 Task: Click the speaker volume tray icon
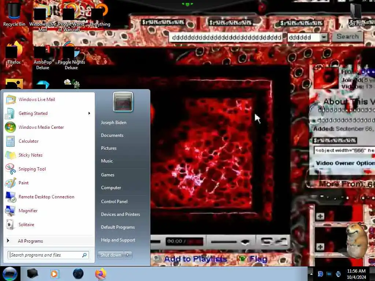pyautogui.click(x=338, y=274)
